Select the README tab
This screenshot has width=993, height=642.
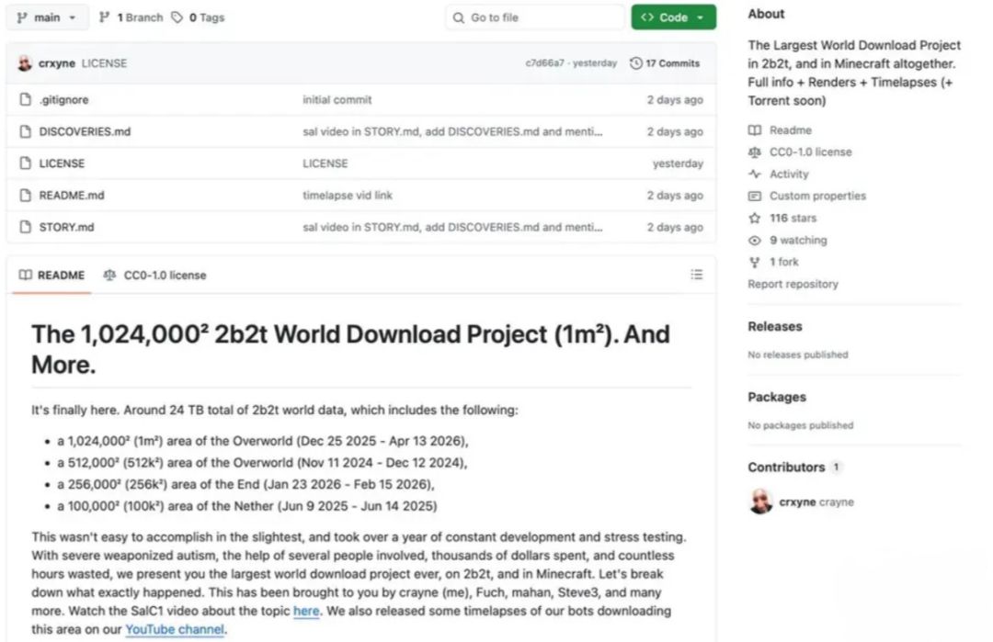pyautogui.click(x=51, y=276)
